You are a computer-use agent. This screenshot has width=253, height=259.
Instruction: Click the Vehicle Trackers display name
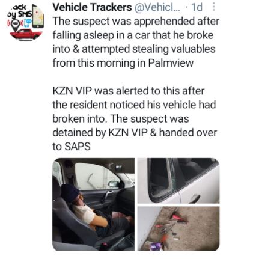coord(92,7)
